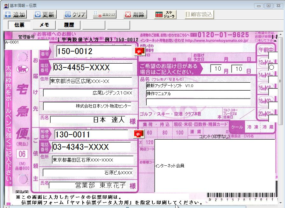Image resolution: width=285 pixels, height=208 pixels.
Task: Select the 20時-21時 delivery time box
Action: click(273, 118)
